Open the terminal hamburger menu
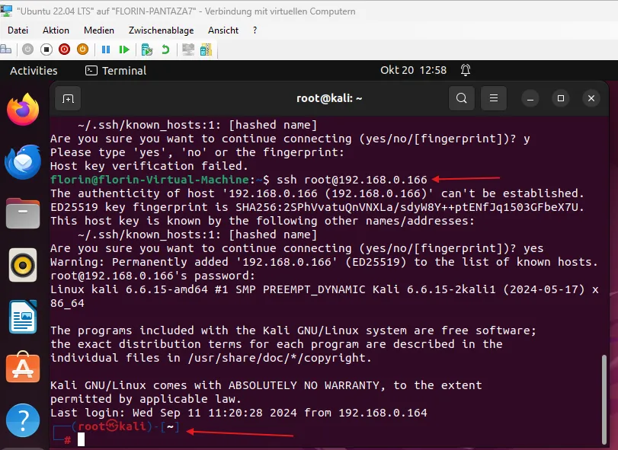 494,98
